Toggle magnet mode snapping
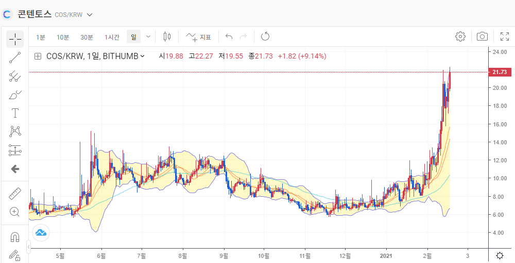Viewport: 515px width, 263px height. point(15,236)
